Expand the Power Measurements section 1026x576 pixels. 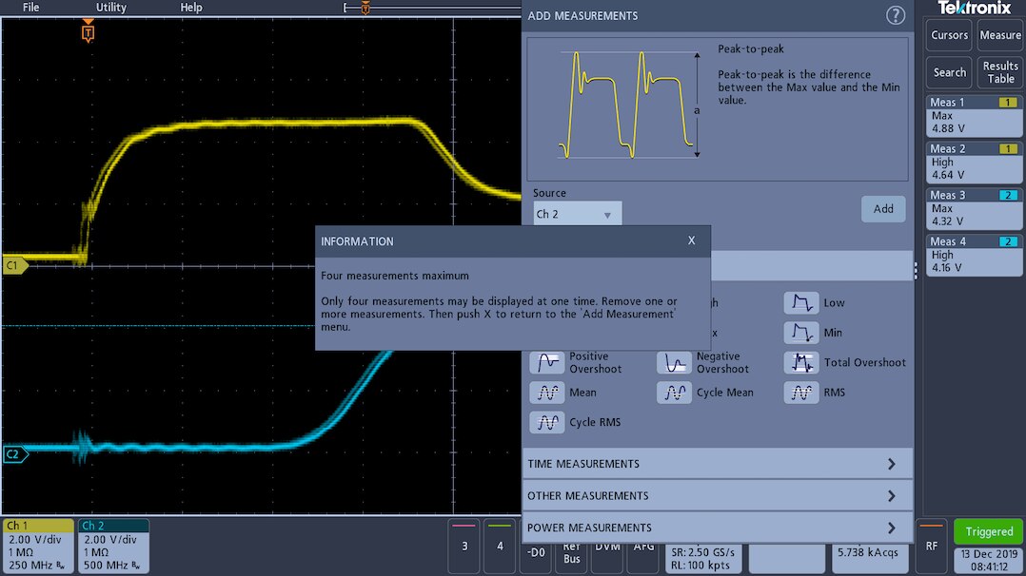717,528
